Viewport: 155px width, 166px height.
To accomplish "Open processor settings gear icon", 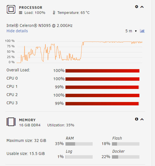I will (137, 7).
